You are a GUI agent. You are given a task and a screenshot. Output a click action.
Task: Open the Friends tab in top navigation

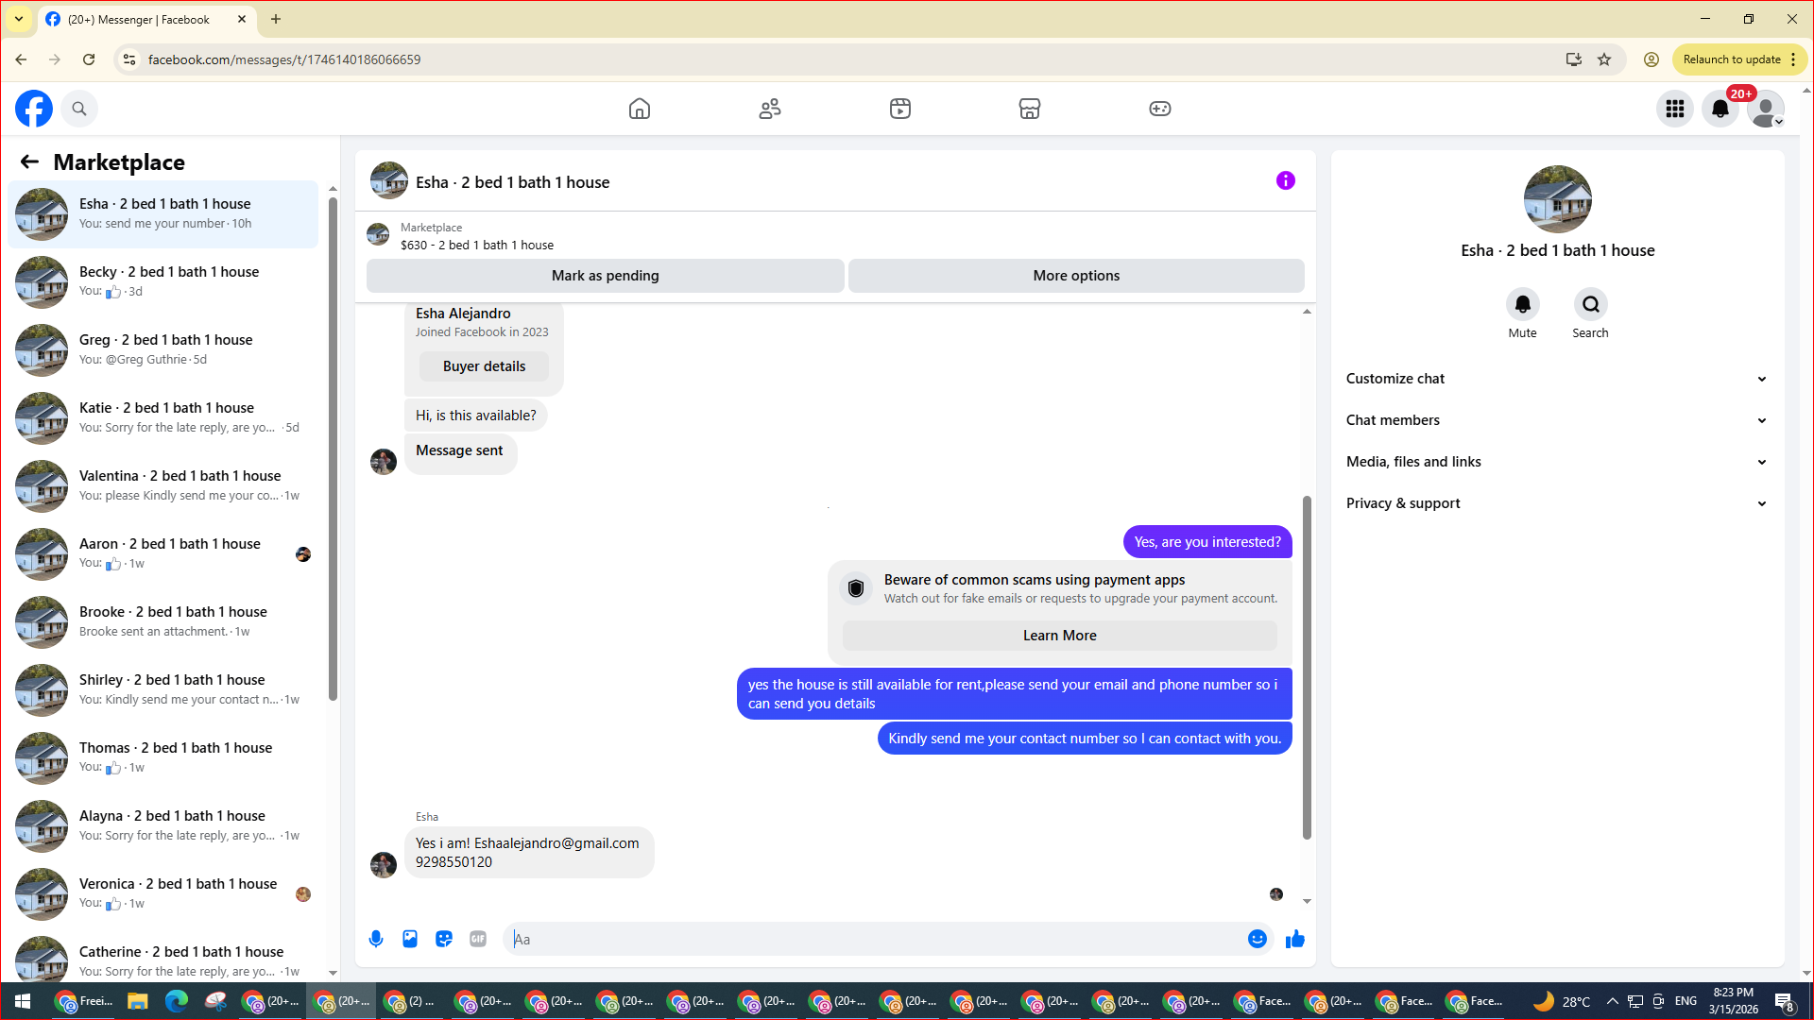770,109
